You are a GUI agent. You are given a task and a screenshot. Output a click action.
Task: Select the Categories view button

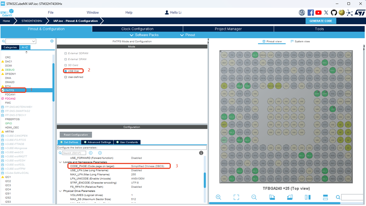pos(10,47)
